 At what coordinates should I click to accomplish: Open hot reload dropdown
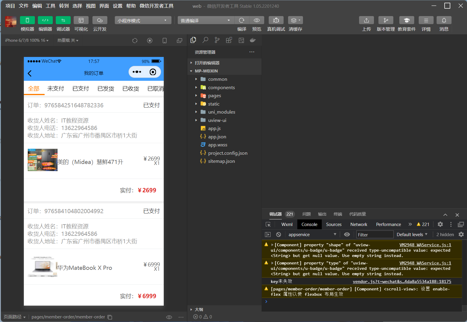pyautogui.click(x=68, y=40)
